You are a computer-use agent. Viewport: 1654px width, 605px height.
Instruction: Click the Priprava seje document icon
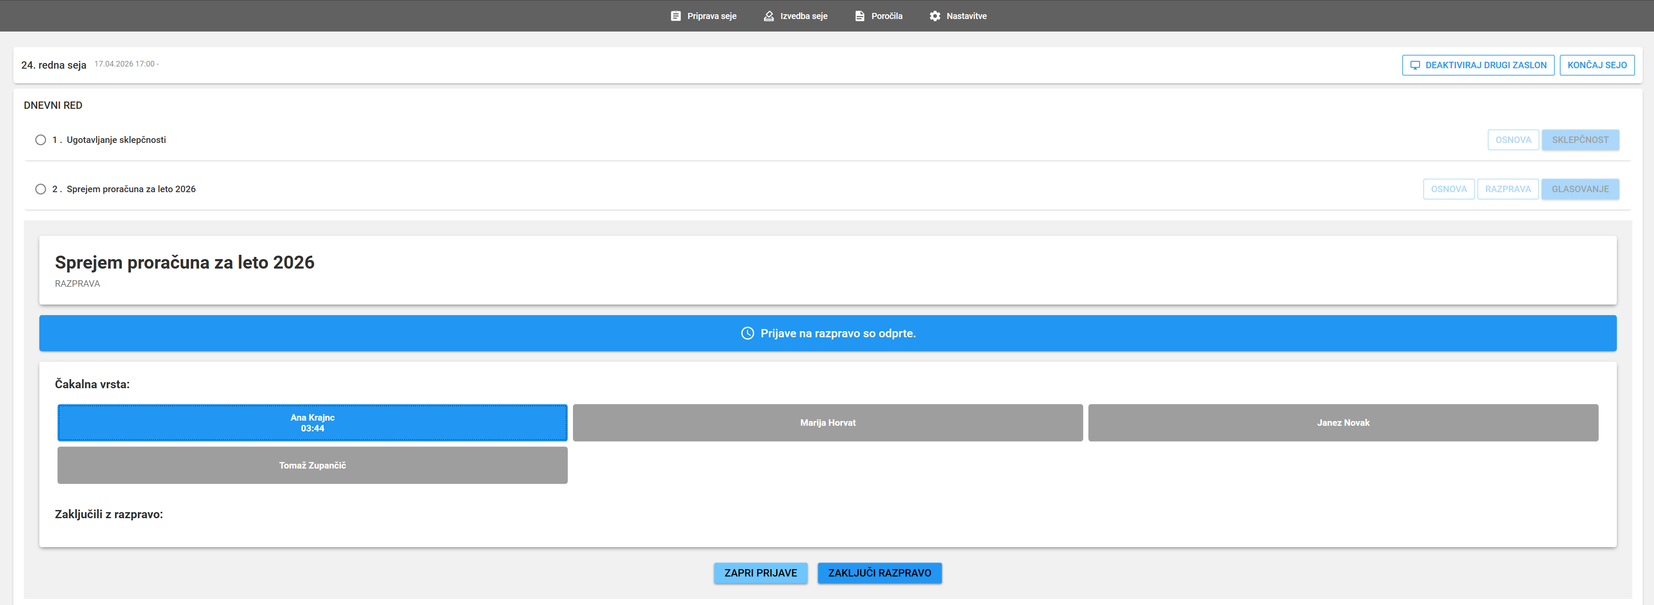coord(675,16)
